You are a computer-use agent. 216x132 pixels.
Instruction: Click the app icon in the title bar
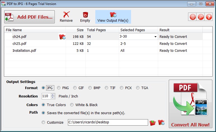click(3, 4)
